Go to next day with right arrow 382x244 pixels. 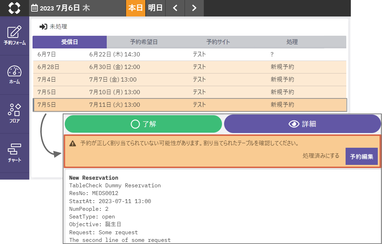pyautogui.click(x=194, y=8)
